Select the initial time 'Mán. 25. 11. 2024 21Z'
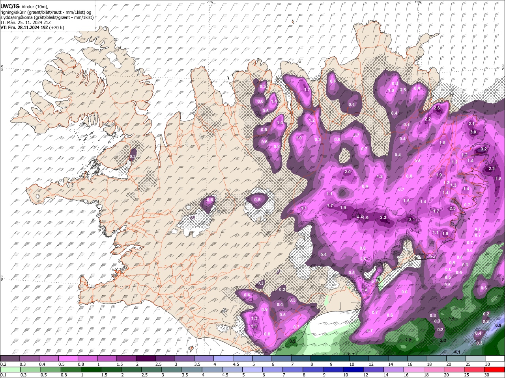Viewport: 505px width, 378px height. pyautogui.click(x=28, y=22)
